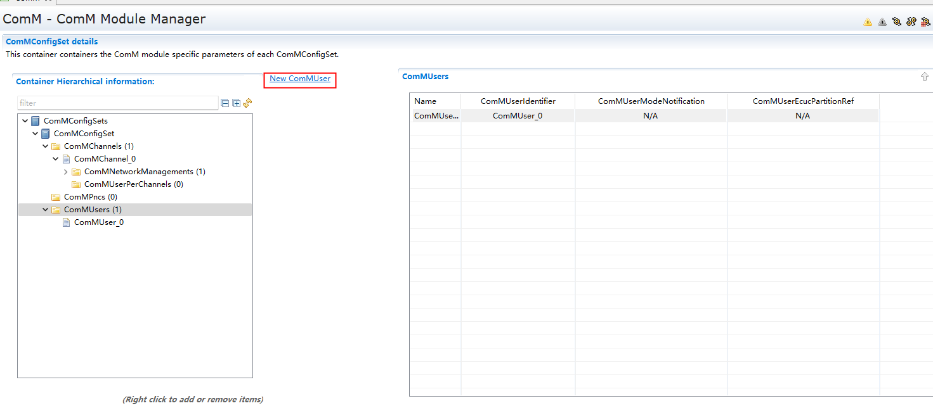
Task: Collapse all tree nodes with minus icon
Action: pyautogui.click(x=225, y=103)
